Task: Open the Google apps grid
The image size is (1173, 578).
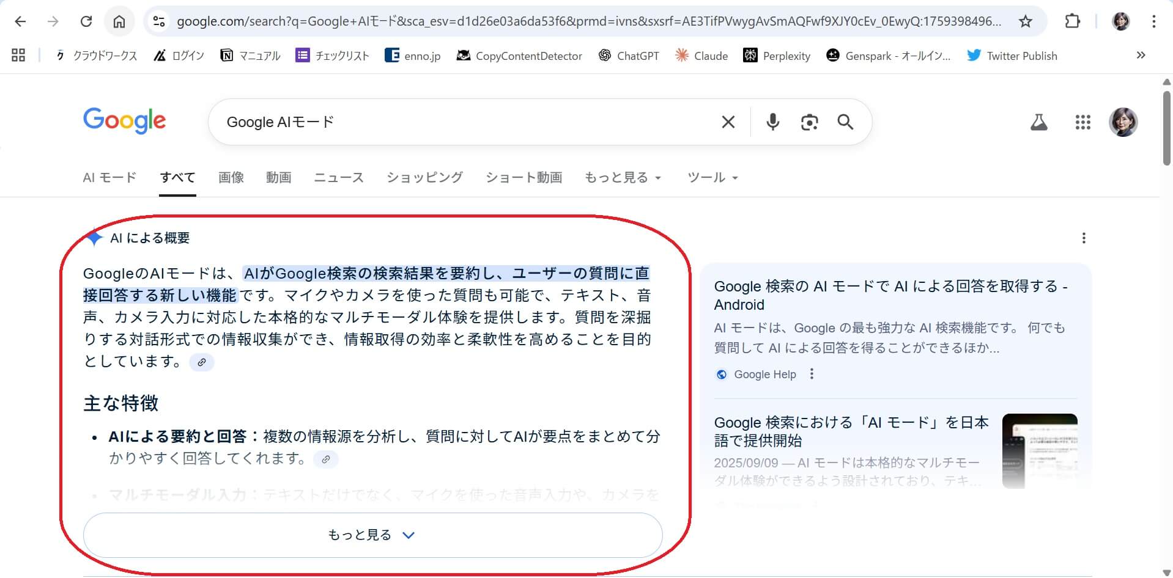Action: (1082, 122)
